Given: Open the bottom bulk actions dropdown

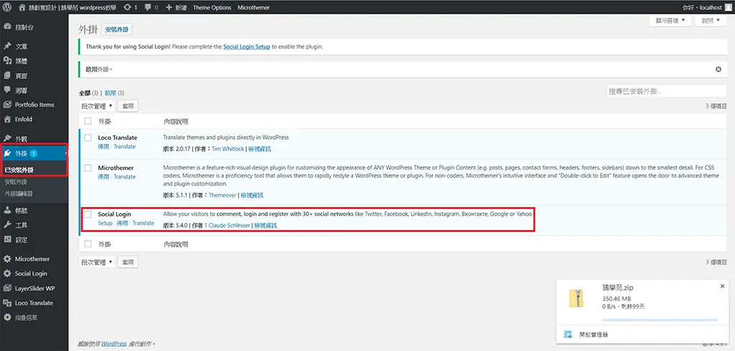Looking at the screenshot, I should click(x=97, y=262).
